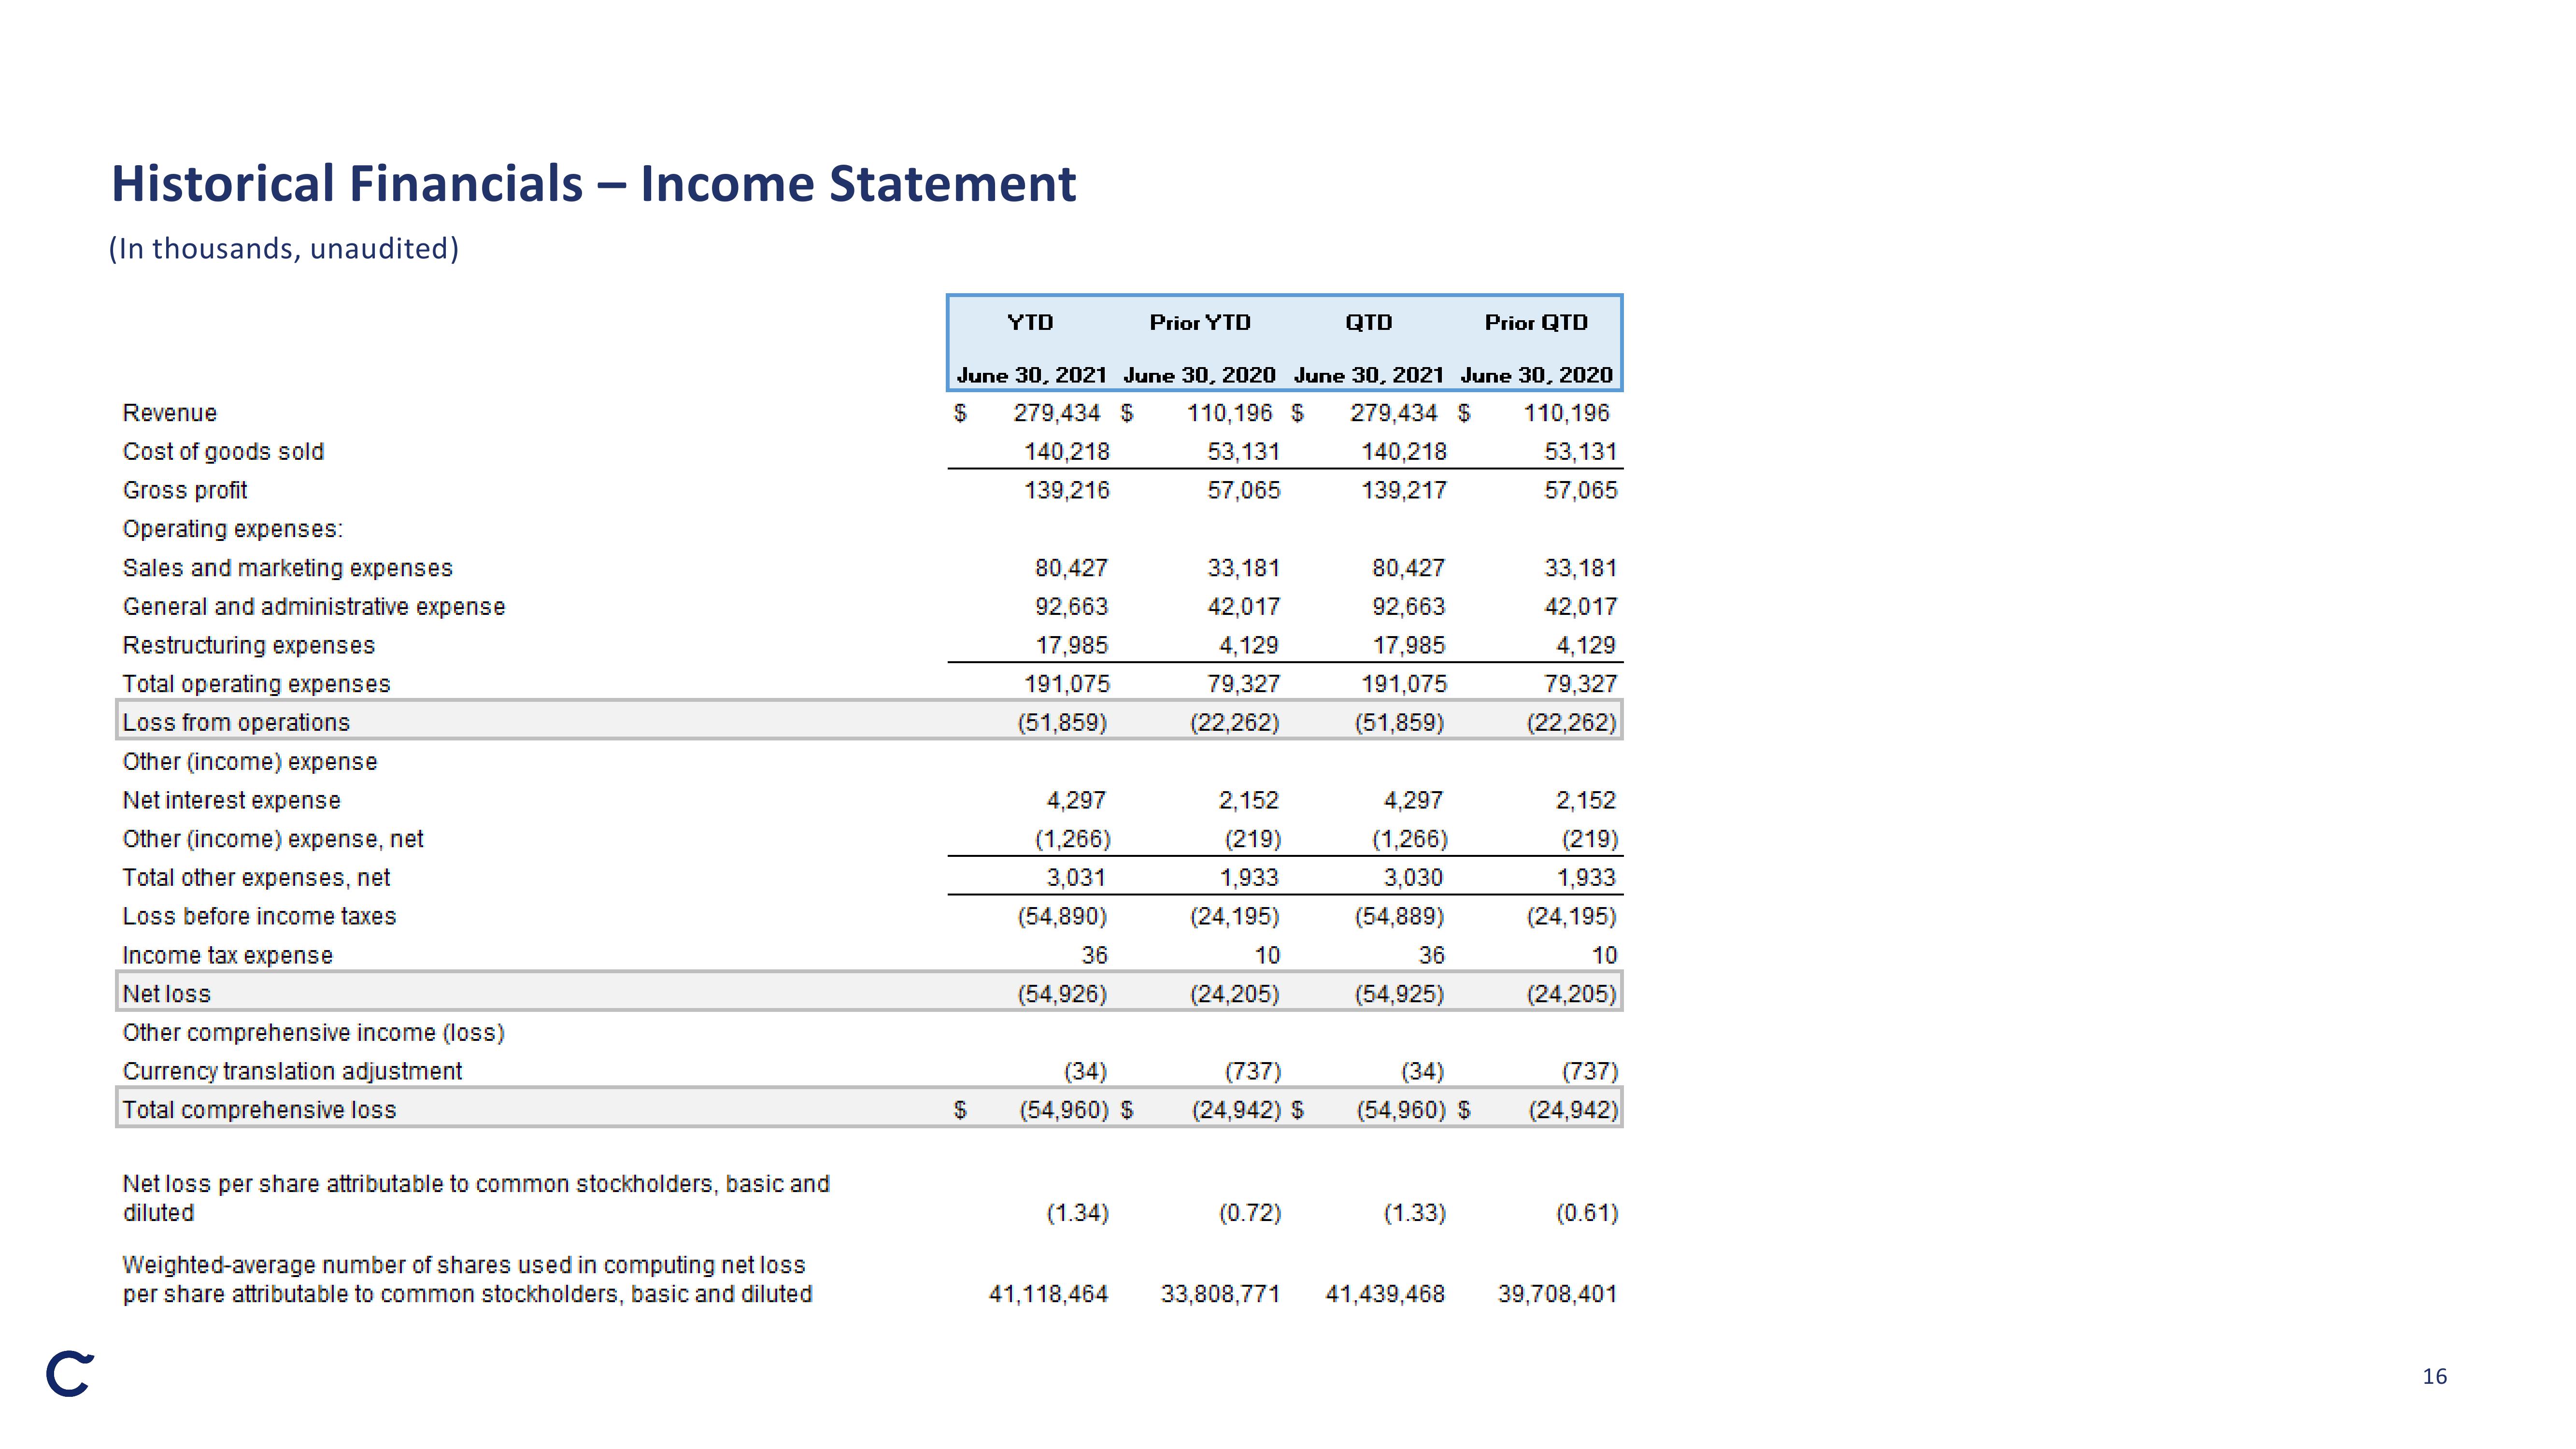Select General and administrative expense label
The height and width of the screenshot is (1449, 2576).
[314, 607]
